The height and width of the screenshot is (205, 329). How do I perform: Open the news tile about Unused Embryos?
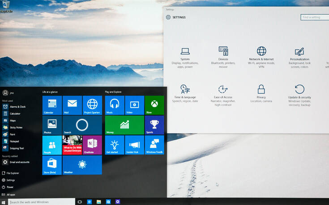pos(72,145)
